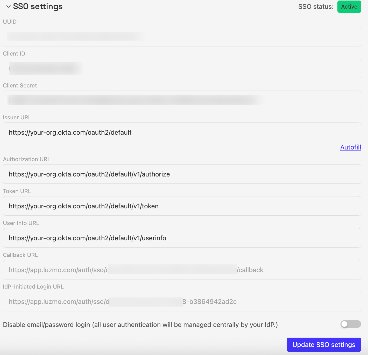Click the IdP-Initiated Login URL label
368x355 pixels.
pos(33,287)
